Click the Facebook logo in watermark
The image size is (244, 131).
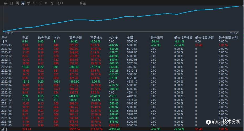(208, 122)
